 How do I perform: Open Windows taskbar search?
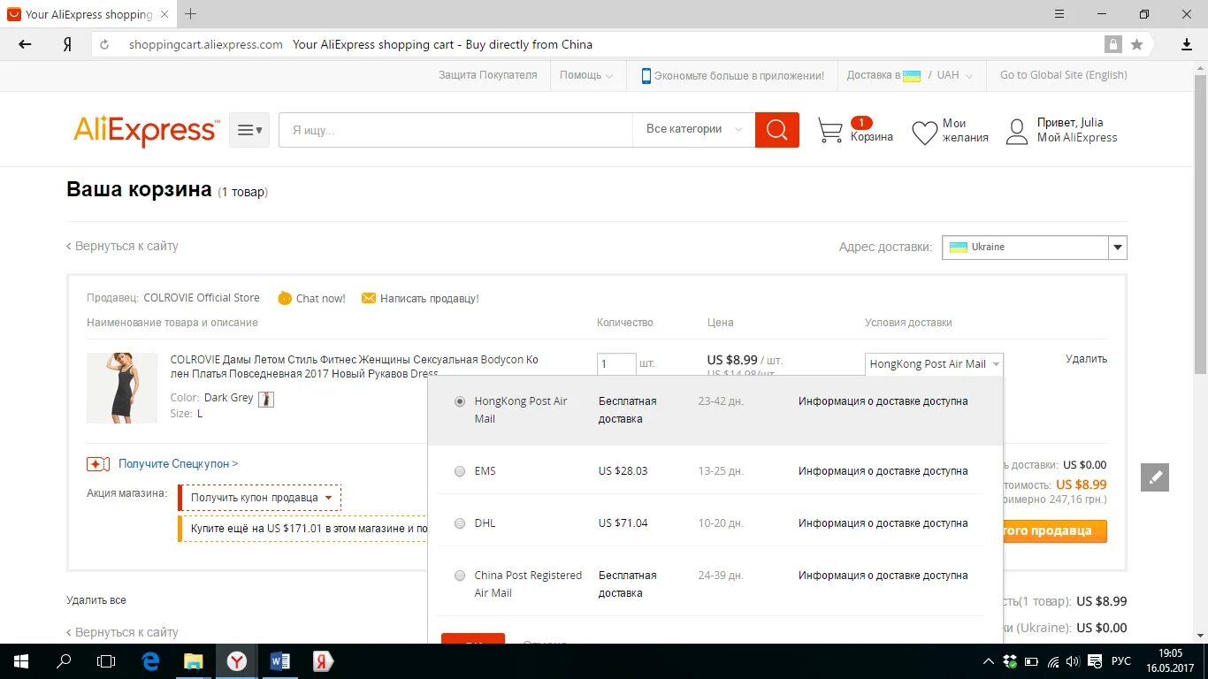(x=64, y=661)
